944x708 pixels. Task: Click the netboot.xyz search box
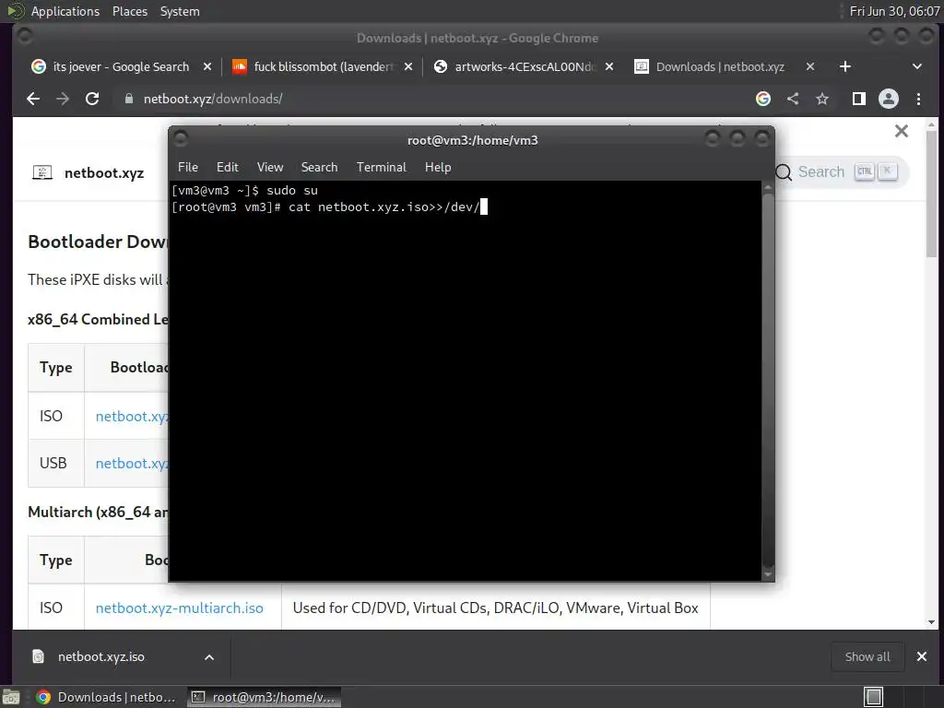point(841,172)
